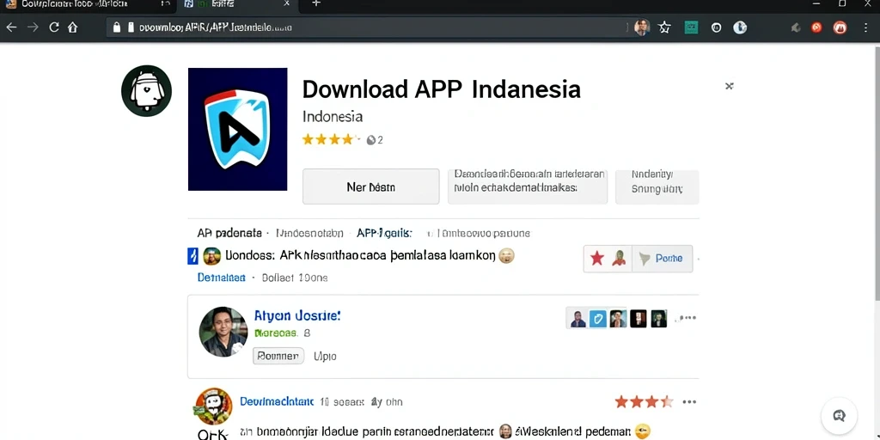
Task: Go to the browser home icon
Action: (72, 27)
